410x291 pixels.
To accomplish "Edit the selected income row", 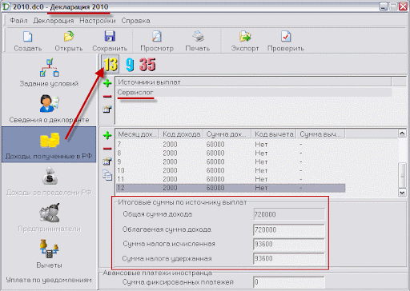I will point(107,161).
